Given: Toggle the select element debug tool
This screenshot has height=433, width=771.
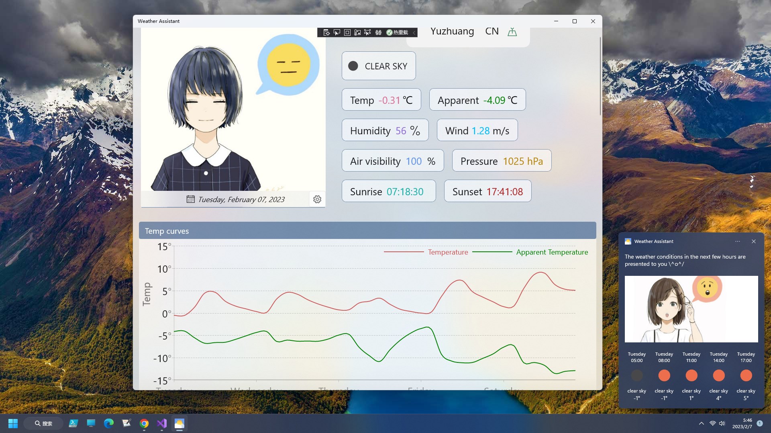Looking at the screenshot, I should pos(337,32).
